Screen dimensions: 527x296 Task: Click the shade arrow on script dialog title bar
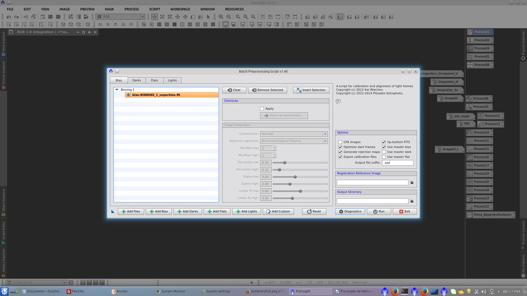click(x=403, y=71)
